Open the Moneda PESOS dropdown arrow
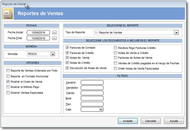 pyautogui.click(x=53, y=54)
